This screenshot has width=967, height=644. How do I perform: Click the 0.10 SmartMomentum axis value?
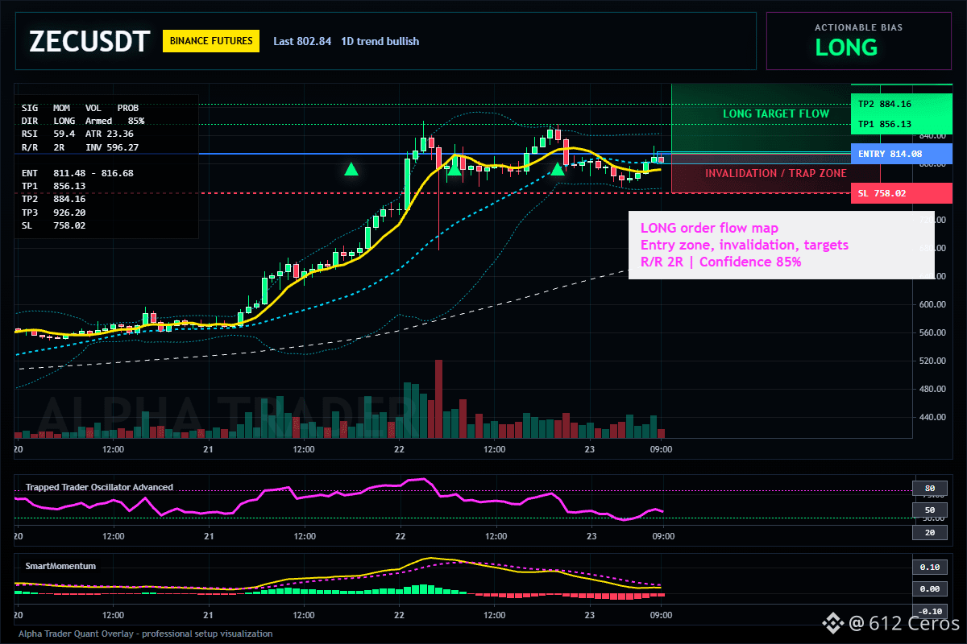(929, 567)
